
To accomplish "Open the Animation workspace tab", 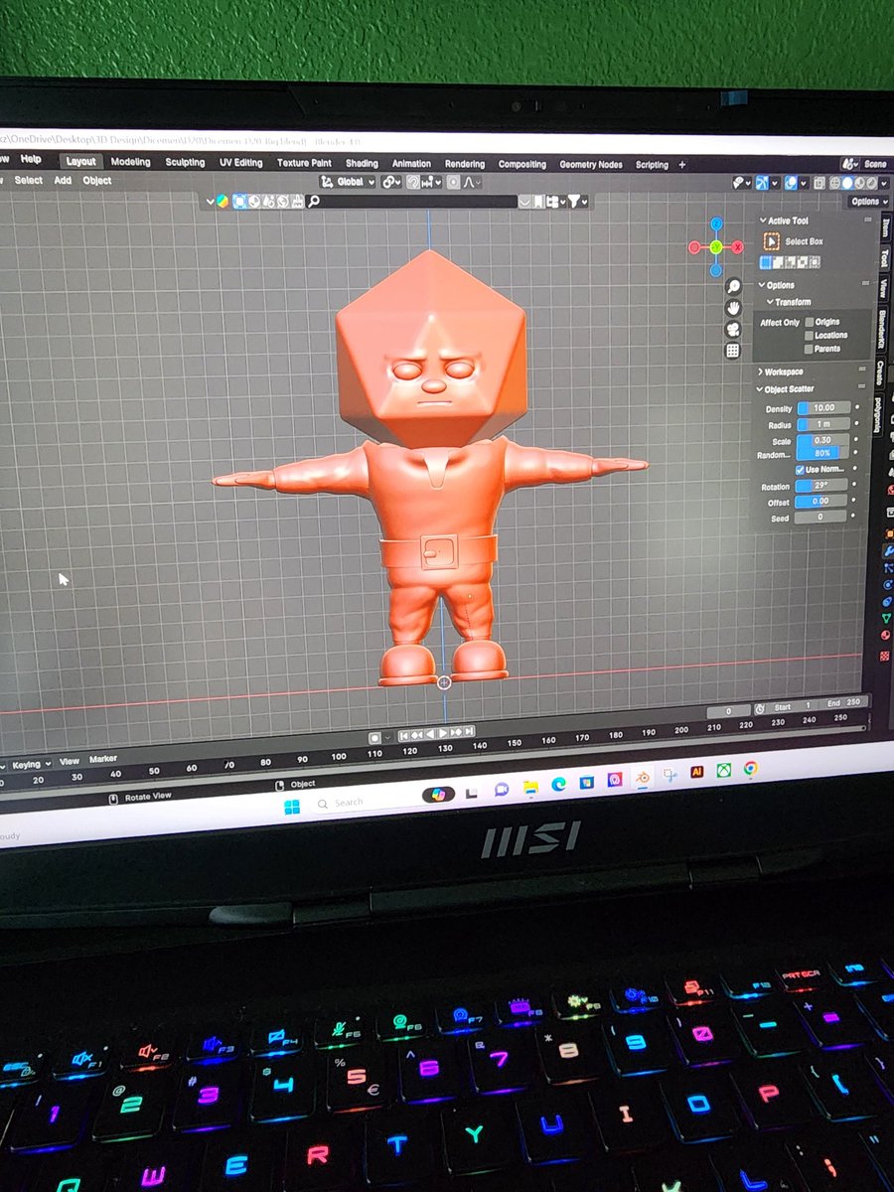I will coord(411,164).
